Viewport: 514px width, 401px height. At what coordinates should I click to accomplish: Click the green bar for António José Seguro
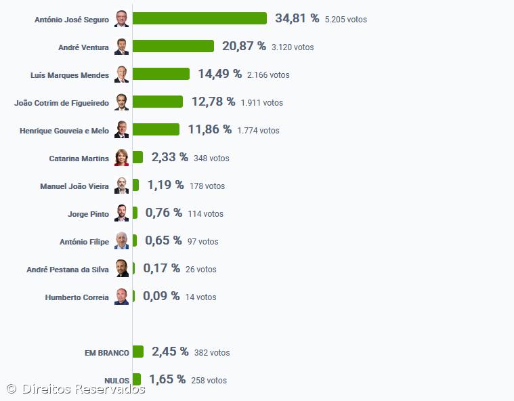tap(200, 18)
